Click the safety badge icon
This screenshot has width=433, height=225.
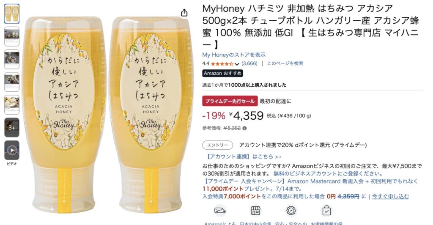pos(291,211)
